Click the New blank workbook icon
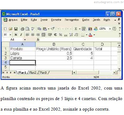Viewport: 124px width, 115px height. 5,29
